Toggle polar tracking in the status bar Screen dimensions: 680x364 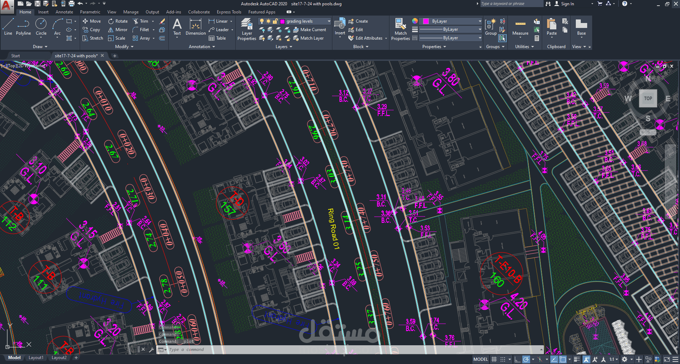(x=526, y=359)
